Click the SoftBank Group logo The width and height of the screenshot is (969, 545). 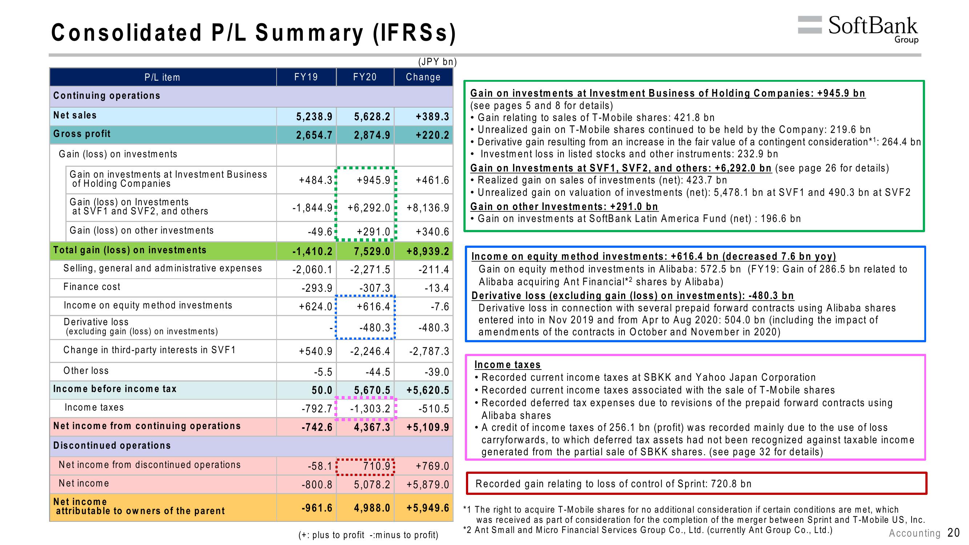click(x=859, y=29)
